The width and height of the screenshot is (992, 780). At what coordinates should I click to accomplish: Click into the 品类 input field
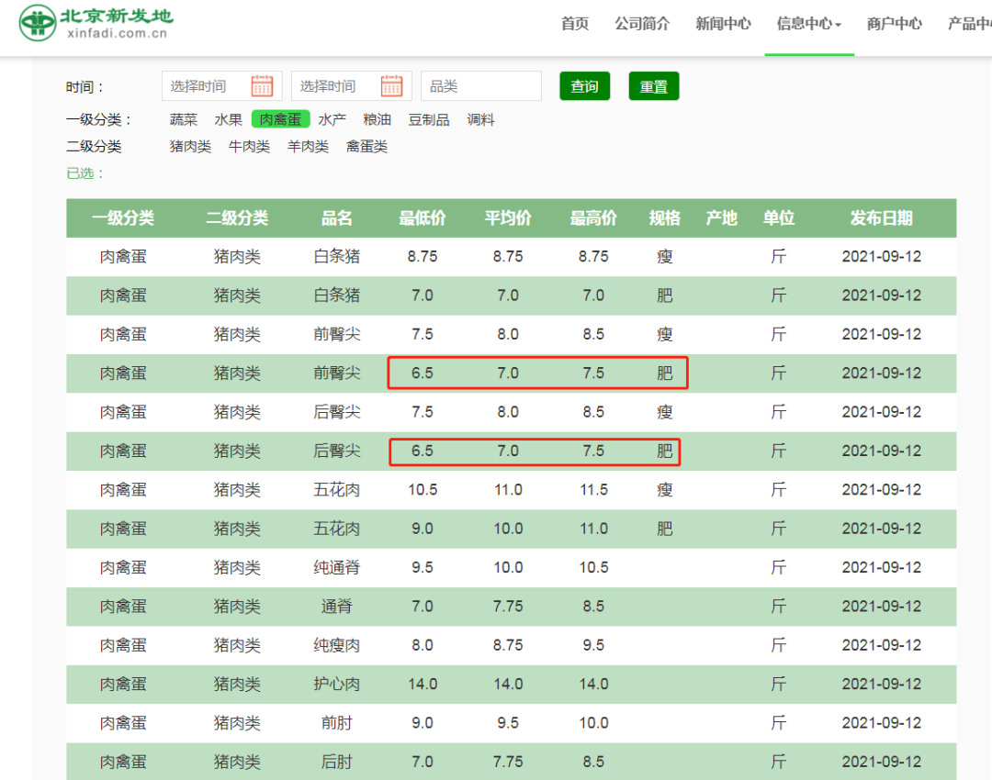[x=481, y=86]
